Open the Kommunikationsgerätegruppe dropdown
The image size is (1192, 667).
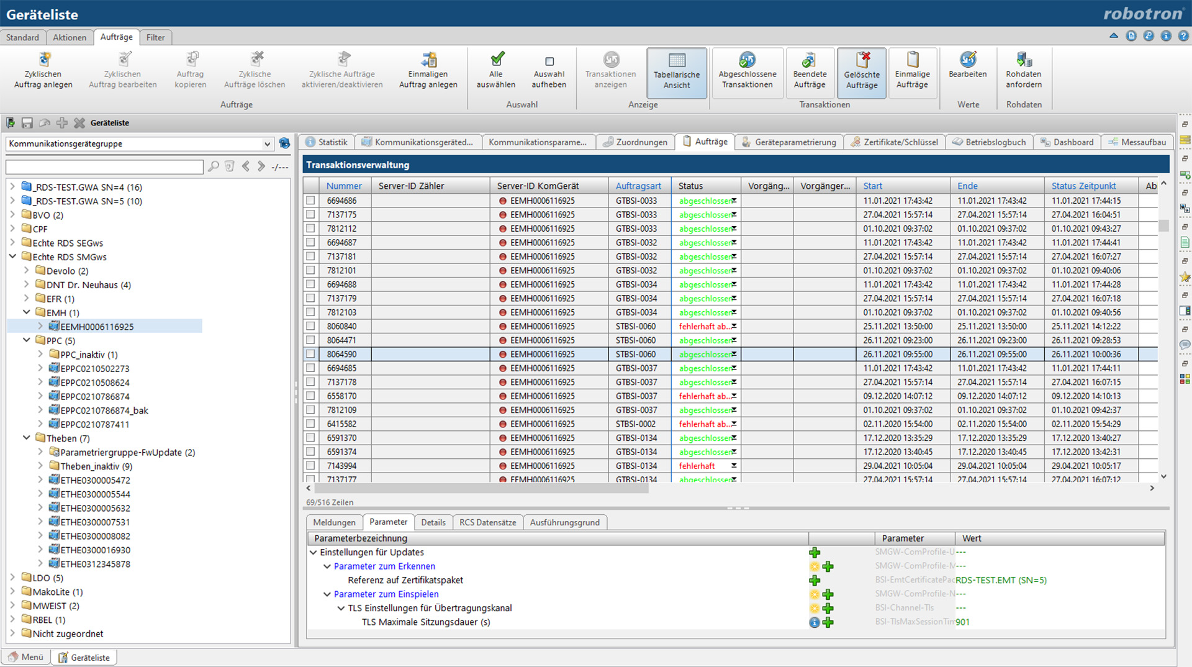pyautogui.click(x=267, y=144)
